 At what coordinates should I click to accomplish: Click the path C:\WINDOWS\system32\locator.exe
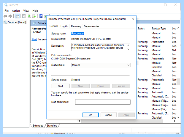[71, 59]
